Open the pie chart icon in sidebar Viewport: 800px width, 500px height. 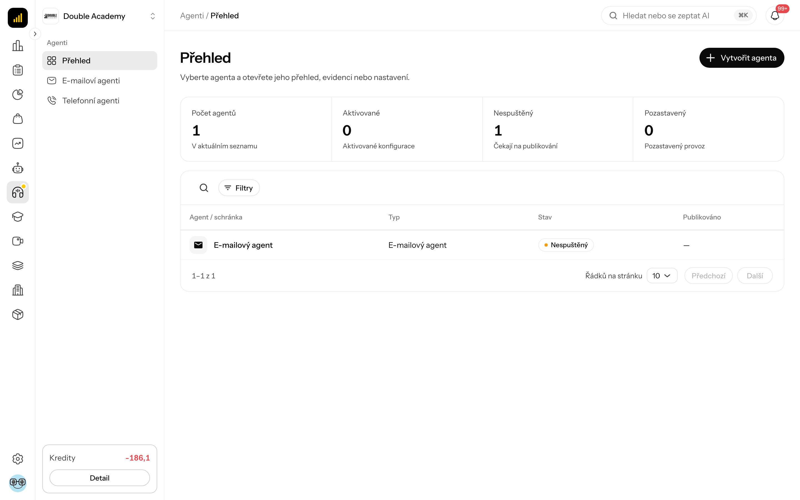tap(17, 94)
